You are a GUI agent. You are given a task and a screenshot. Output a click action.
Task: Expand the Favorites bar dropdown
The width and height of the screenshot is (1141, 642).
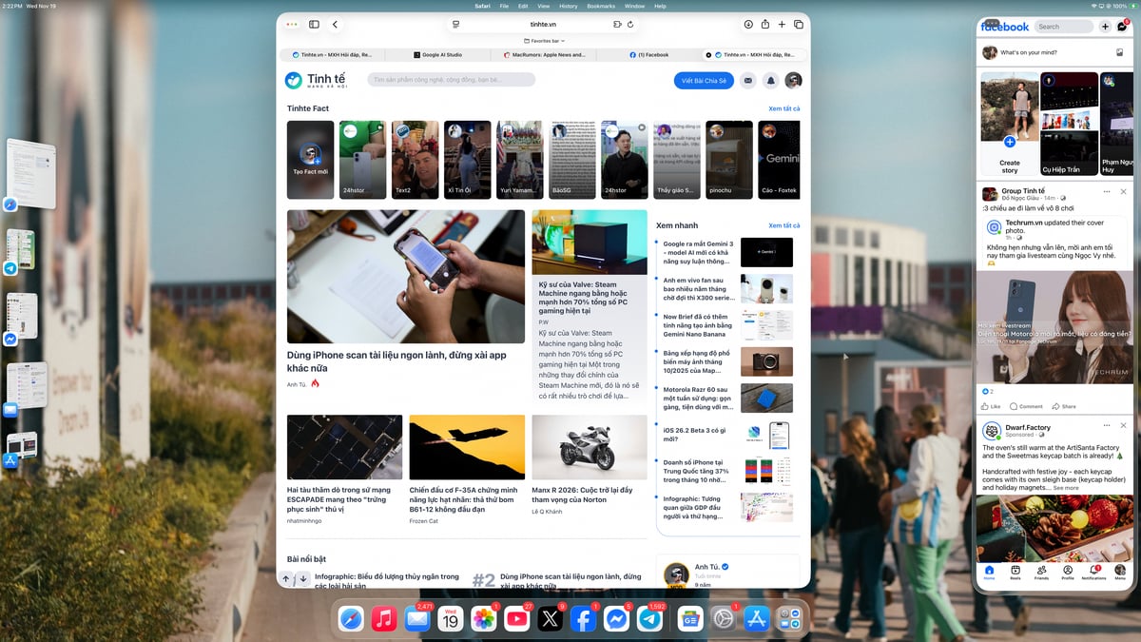(x=544, y=41)
